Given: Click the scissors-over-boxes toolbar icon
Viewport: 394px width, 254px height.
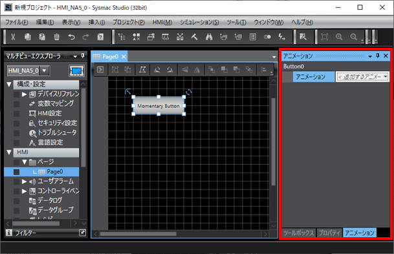Looking at the screenshot, I should [x=180, y=37].
